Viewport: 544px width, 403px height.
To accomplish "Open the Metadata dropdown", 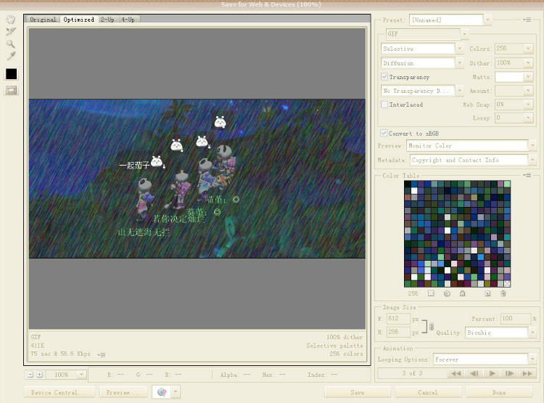I will 532,160.
